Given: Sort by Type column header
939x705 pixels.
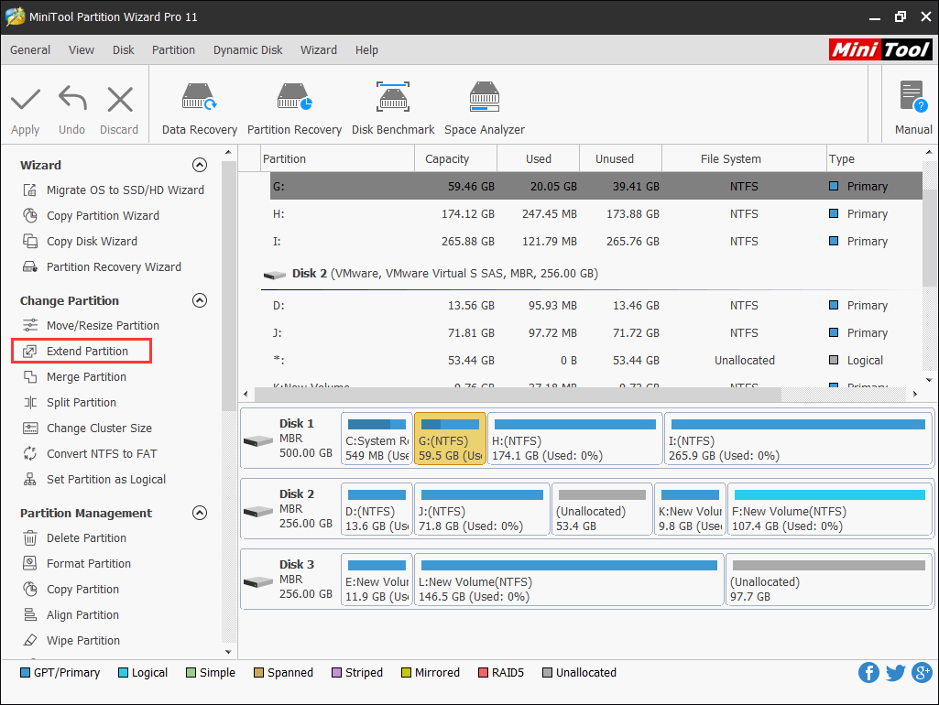Looking at the screenshot, I should [874, 158].
